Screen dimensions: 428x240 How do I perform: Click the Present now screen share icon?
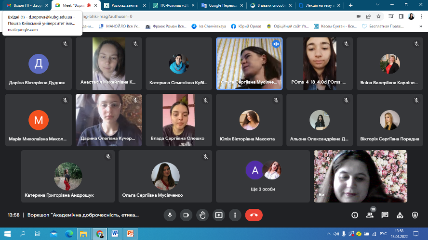(219, 215)
